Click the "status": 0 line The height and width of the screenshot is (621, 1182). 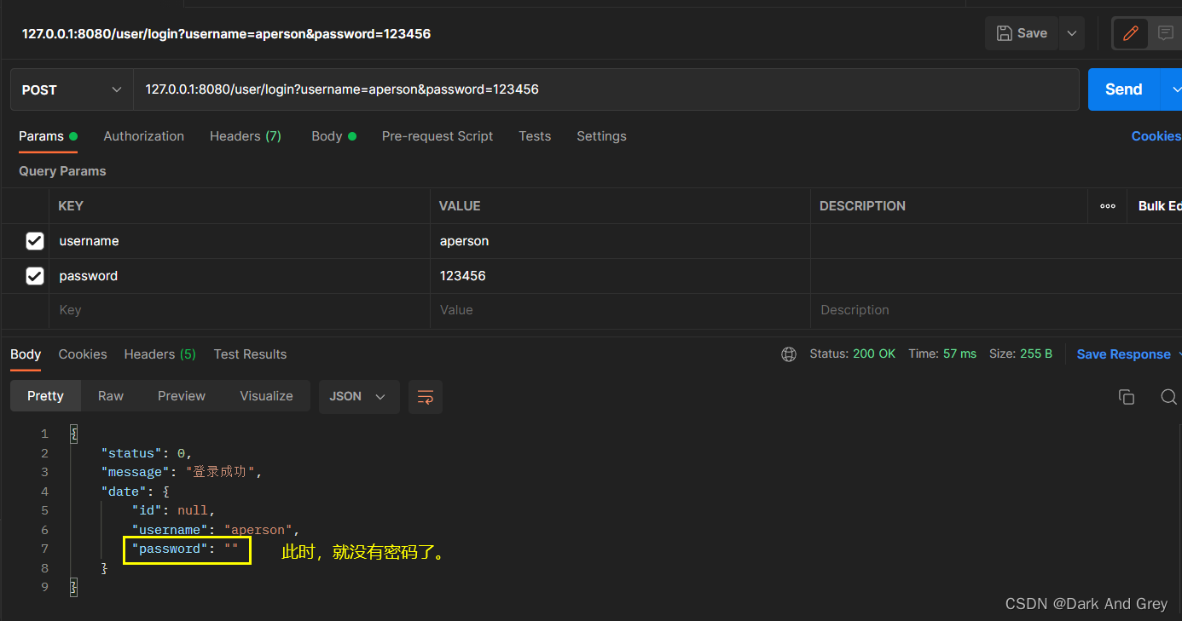click(x=147, y=453)
